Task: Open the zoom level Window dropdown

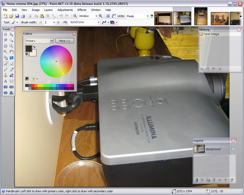Action: (x=96, y=16)
